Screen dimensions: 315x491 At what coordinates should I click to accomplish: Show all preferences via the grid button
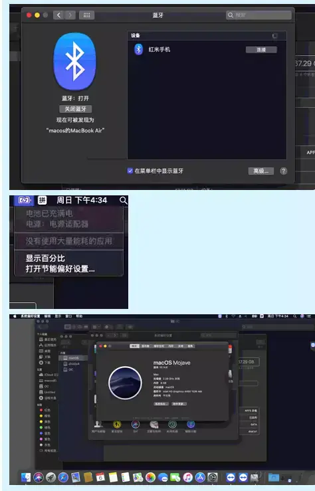click(x=87, y=15)
